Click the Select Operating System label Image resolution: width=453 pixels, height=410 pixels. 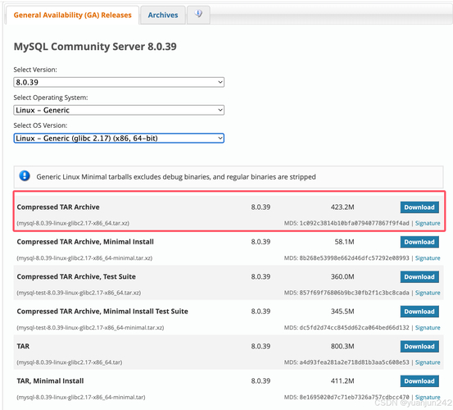coord(51,98)
